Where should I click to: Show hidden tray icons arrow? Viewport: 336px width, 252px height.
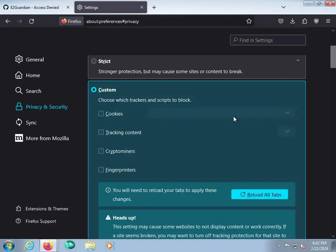(279, 246)
